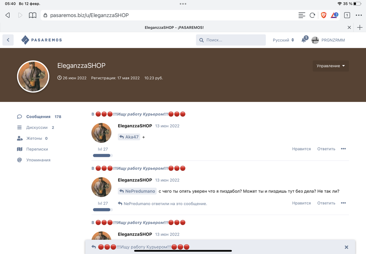The height and width of the screenshot is (254, 366).
Task: Open the Русский language dropdown
Action: click(283, 40)
